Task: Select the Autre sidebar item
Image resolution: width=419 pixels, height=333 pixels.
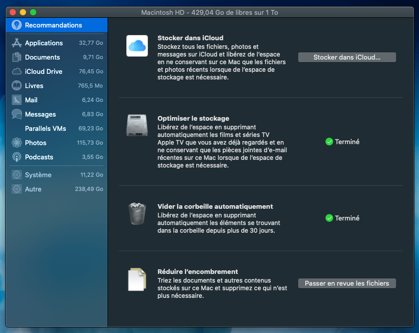Action: click(33, 189)
